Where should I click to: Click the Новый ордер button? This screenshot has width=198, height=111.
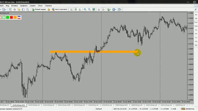(39, 10)
